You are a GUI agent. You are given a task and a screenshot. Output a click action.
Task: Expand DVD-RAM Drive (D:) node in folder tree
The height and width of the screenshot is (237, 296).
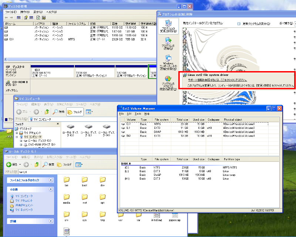tap(21, 144)
